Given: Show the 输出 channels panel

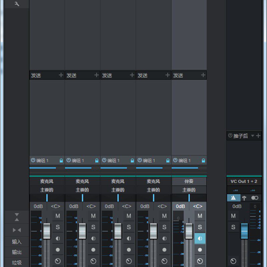Looking at the screenshot, I should pos(17,252).
